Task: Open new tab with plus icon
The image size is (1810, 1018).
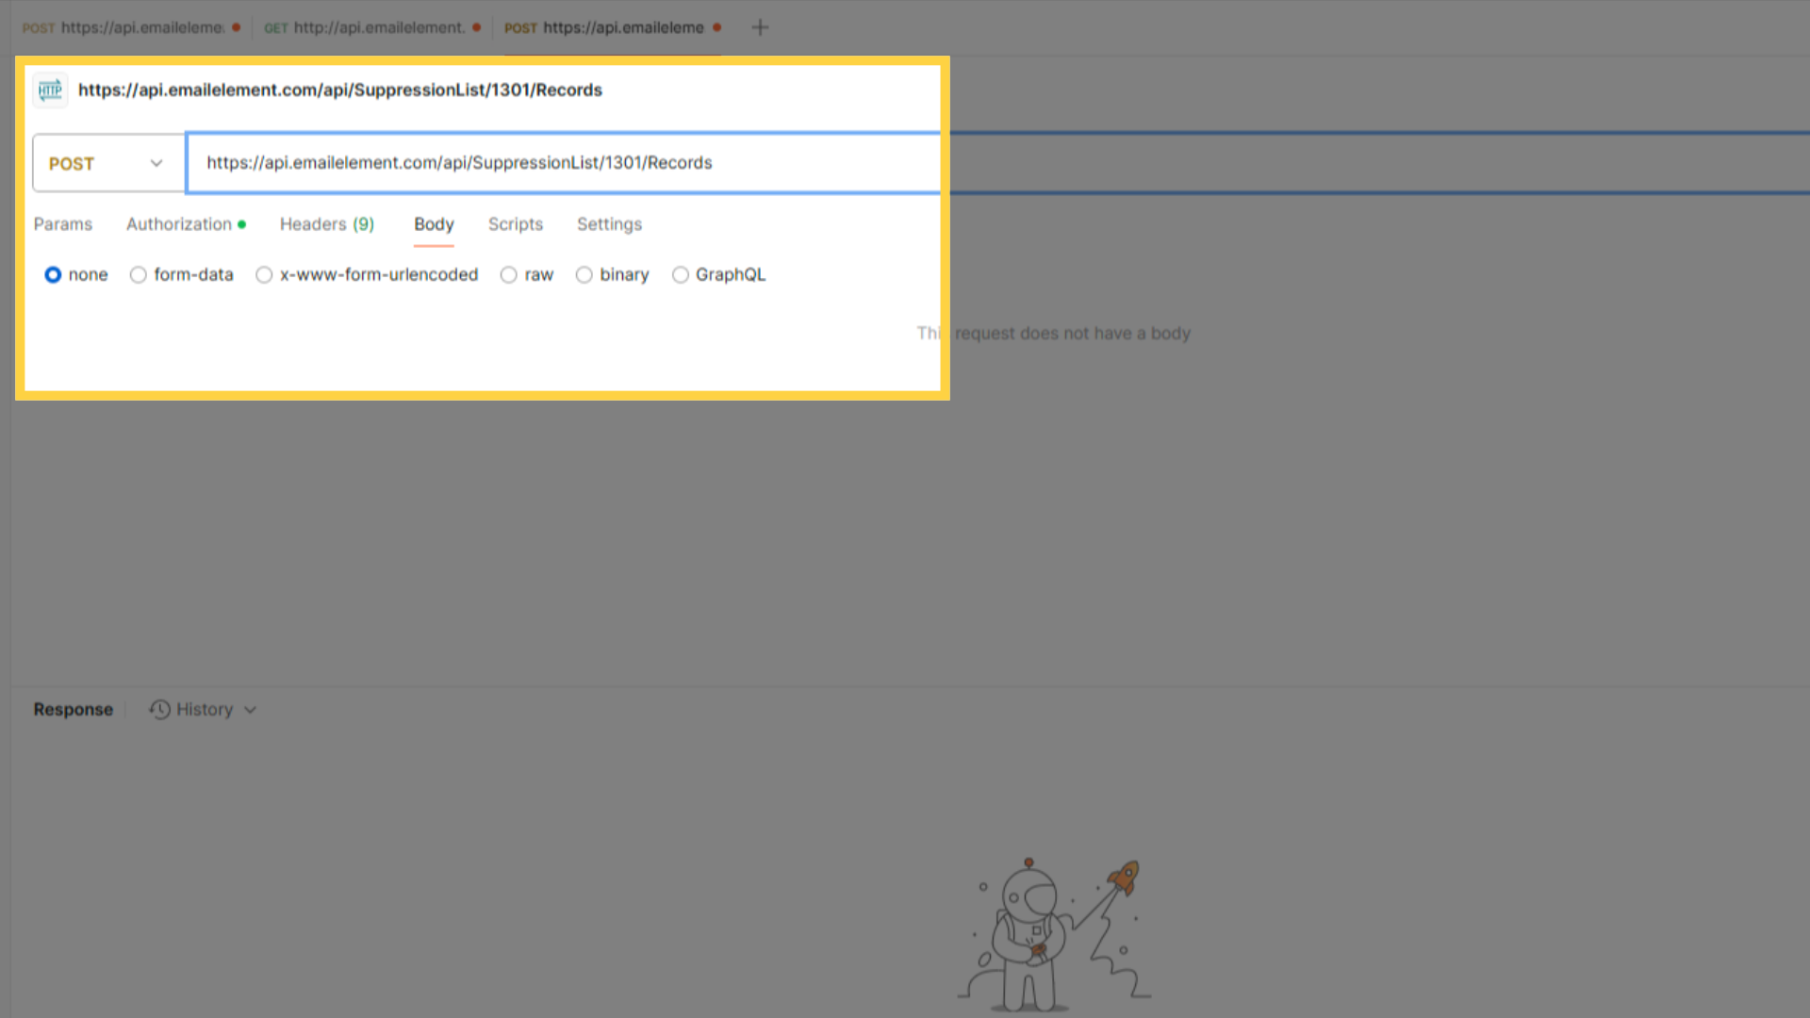Action: [x=760, y=27]
